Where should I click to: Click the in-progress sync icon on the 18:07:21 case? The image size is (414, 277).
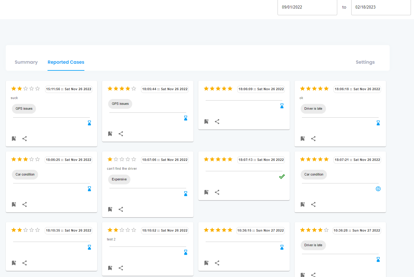378,189
